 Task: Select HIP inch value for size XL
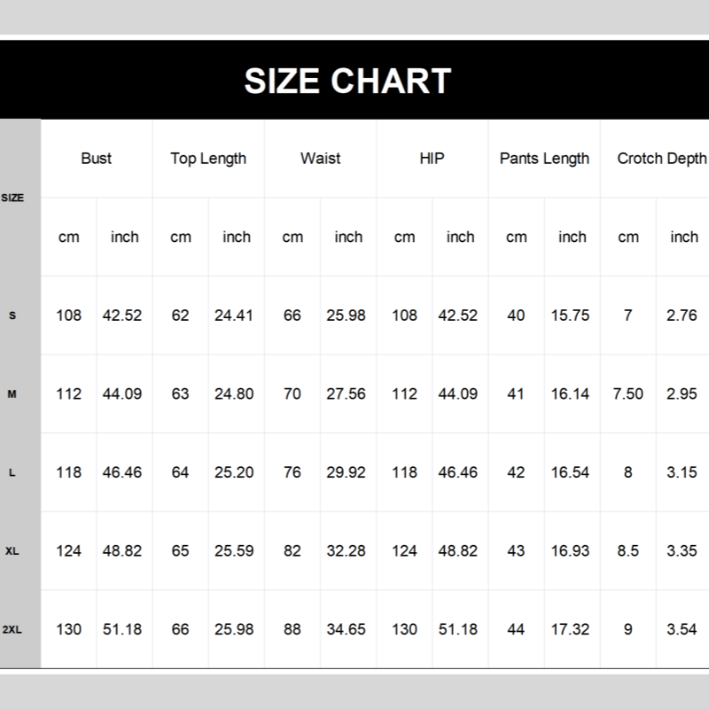[x=458, y=551]
